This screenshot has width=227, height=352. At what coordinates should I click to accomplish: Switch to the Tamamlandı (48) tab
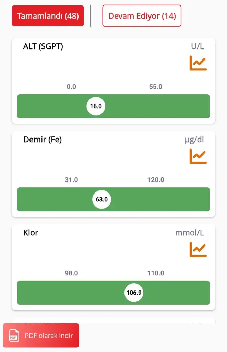coord(48,16)
